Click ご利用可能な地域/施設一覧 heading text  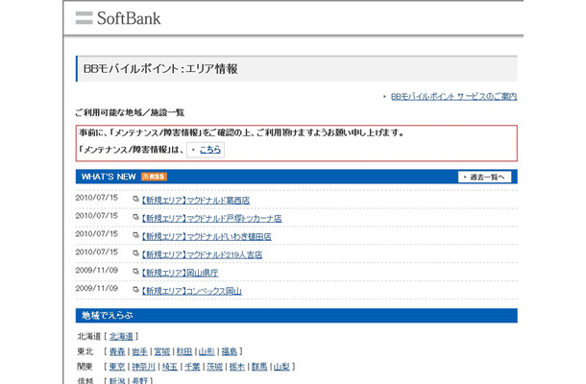pos(130,112)
